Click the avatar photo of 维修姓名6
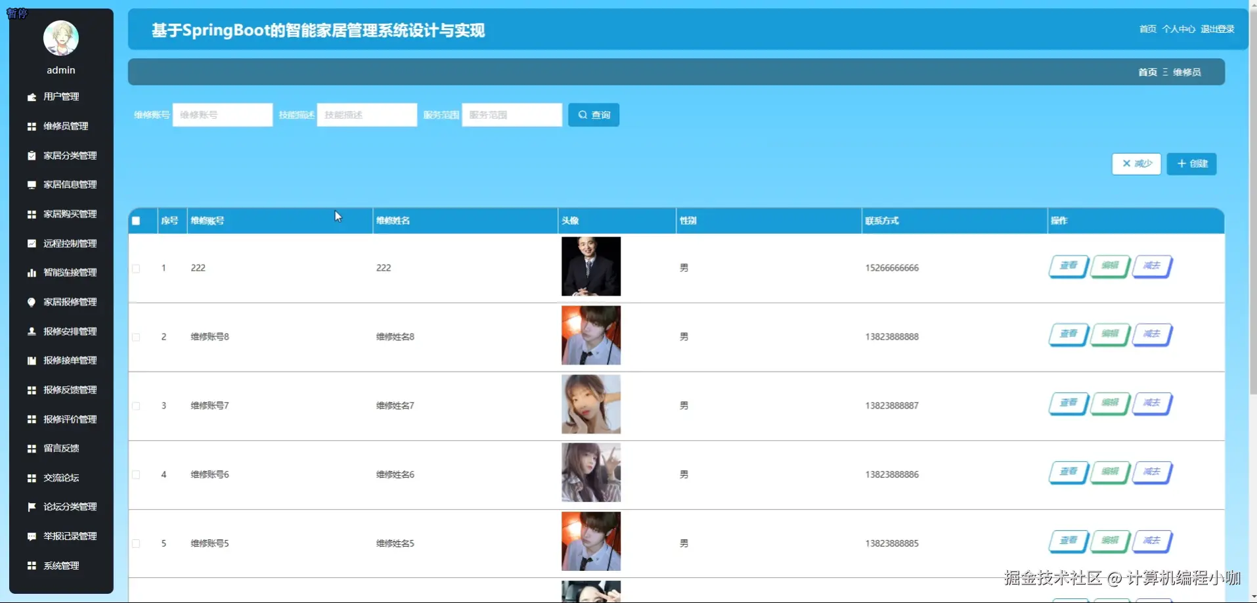The image size is (1257, 603). (591, 473)
